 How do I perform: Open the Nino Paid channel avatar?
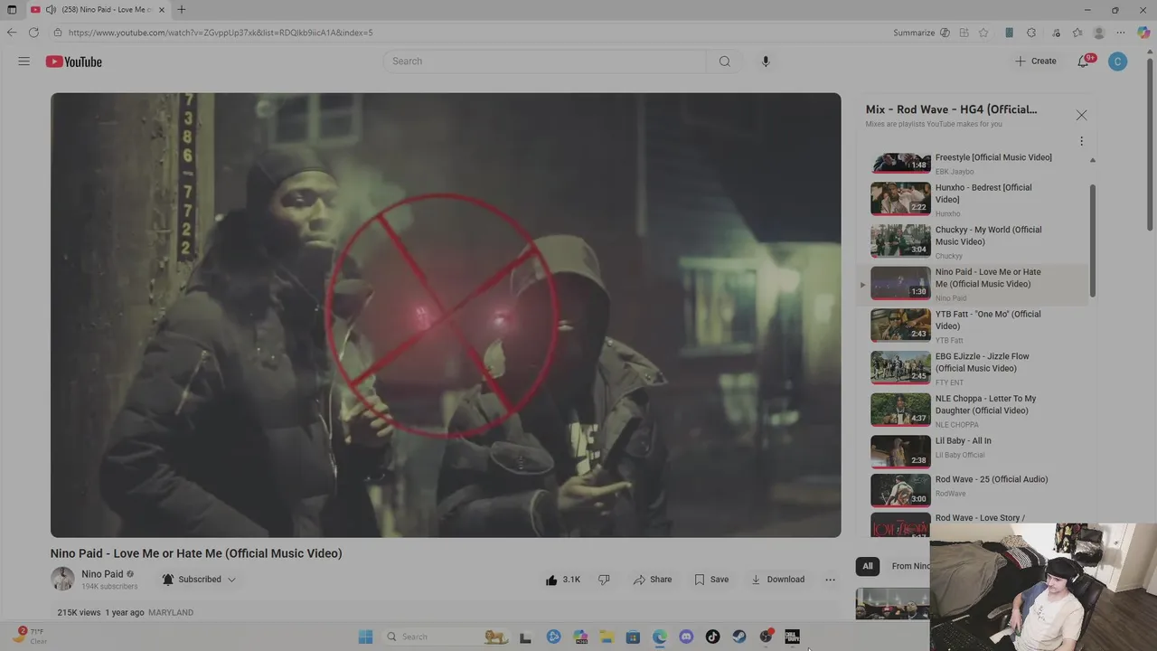pos(62,580)
